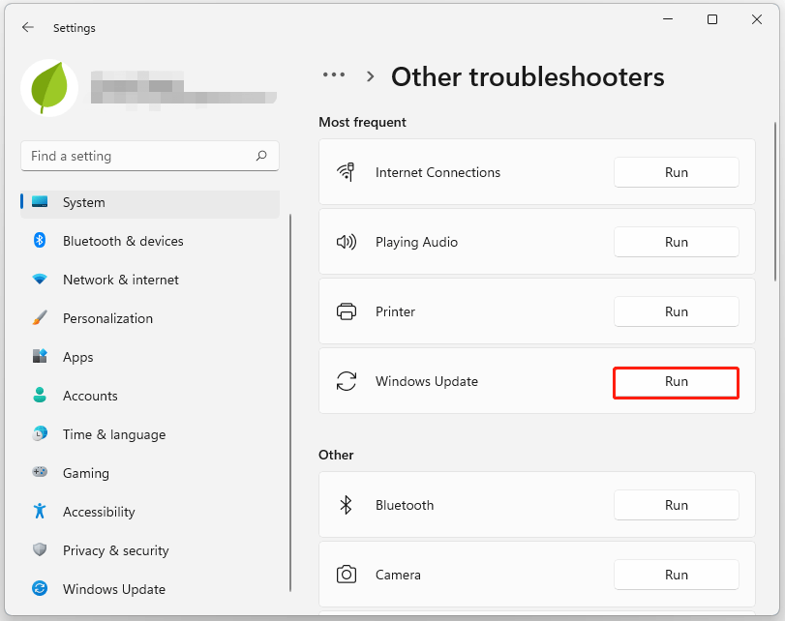Click the Printer icon
Viewport: 785px width, 621px height.
pos(345,311)
